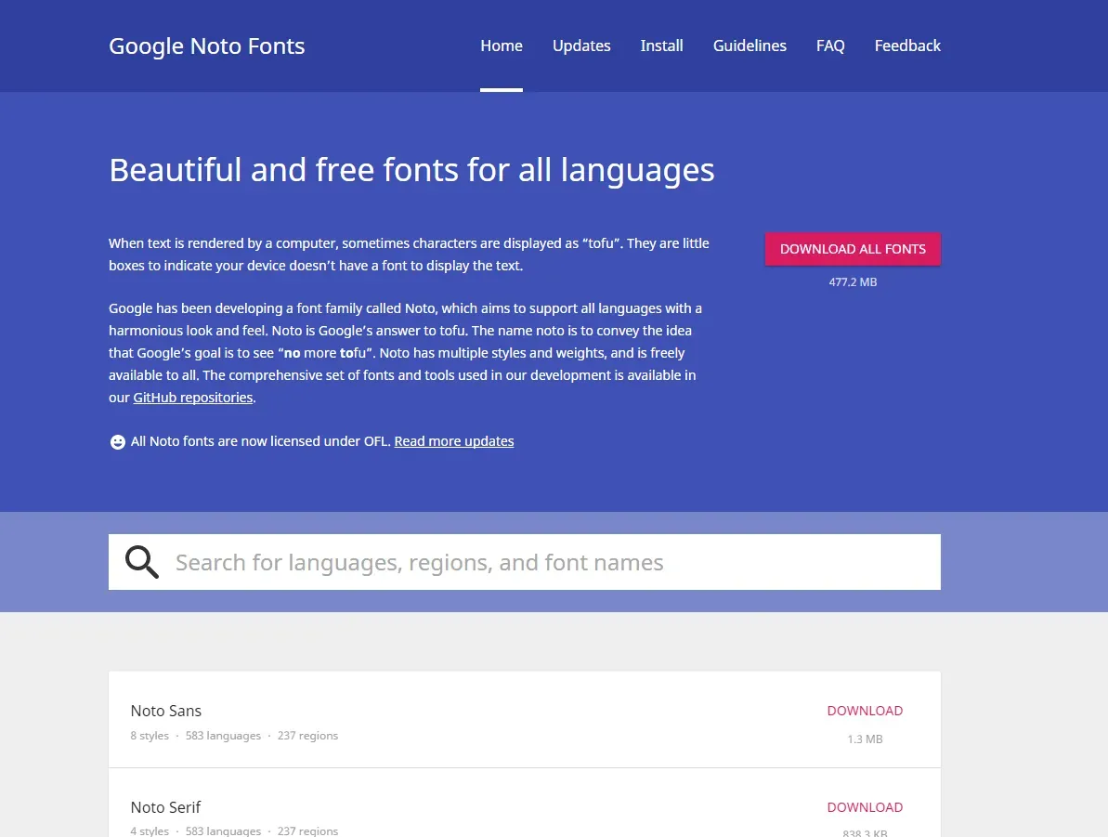This screenshot has width=1108, height=837.
Task: Open the Home tab
Action: tap(501, 46)
